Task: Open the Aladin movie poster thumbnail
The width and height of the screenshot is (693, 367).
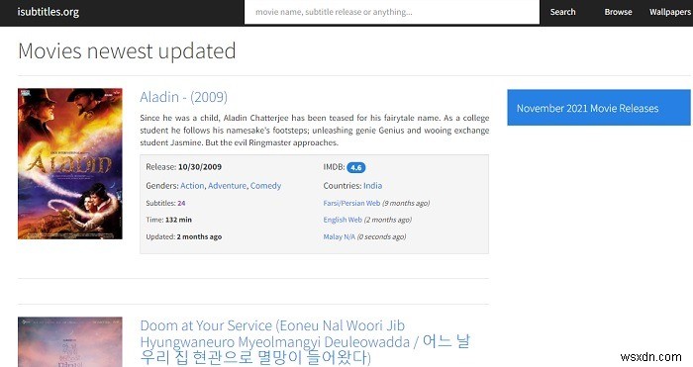Action: coord(70,163)
